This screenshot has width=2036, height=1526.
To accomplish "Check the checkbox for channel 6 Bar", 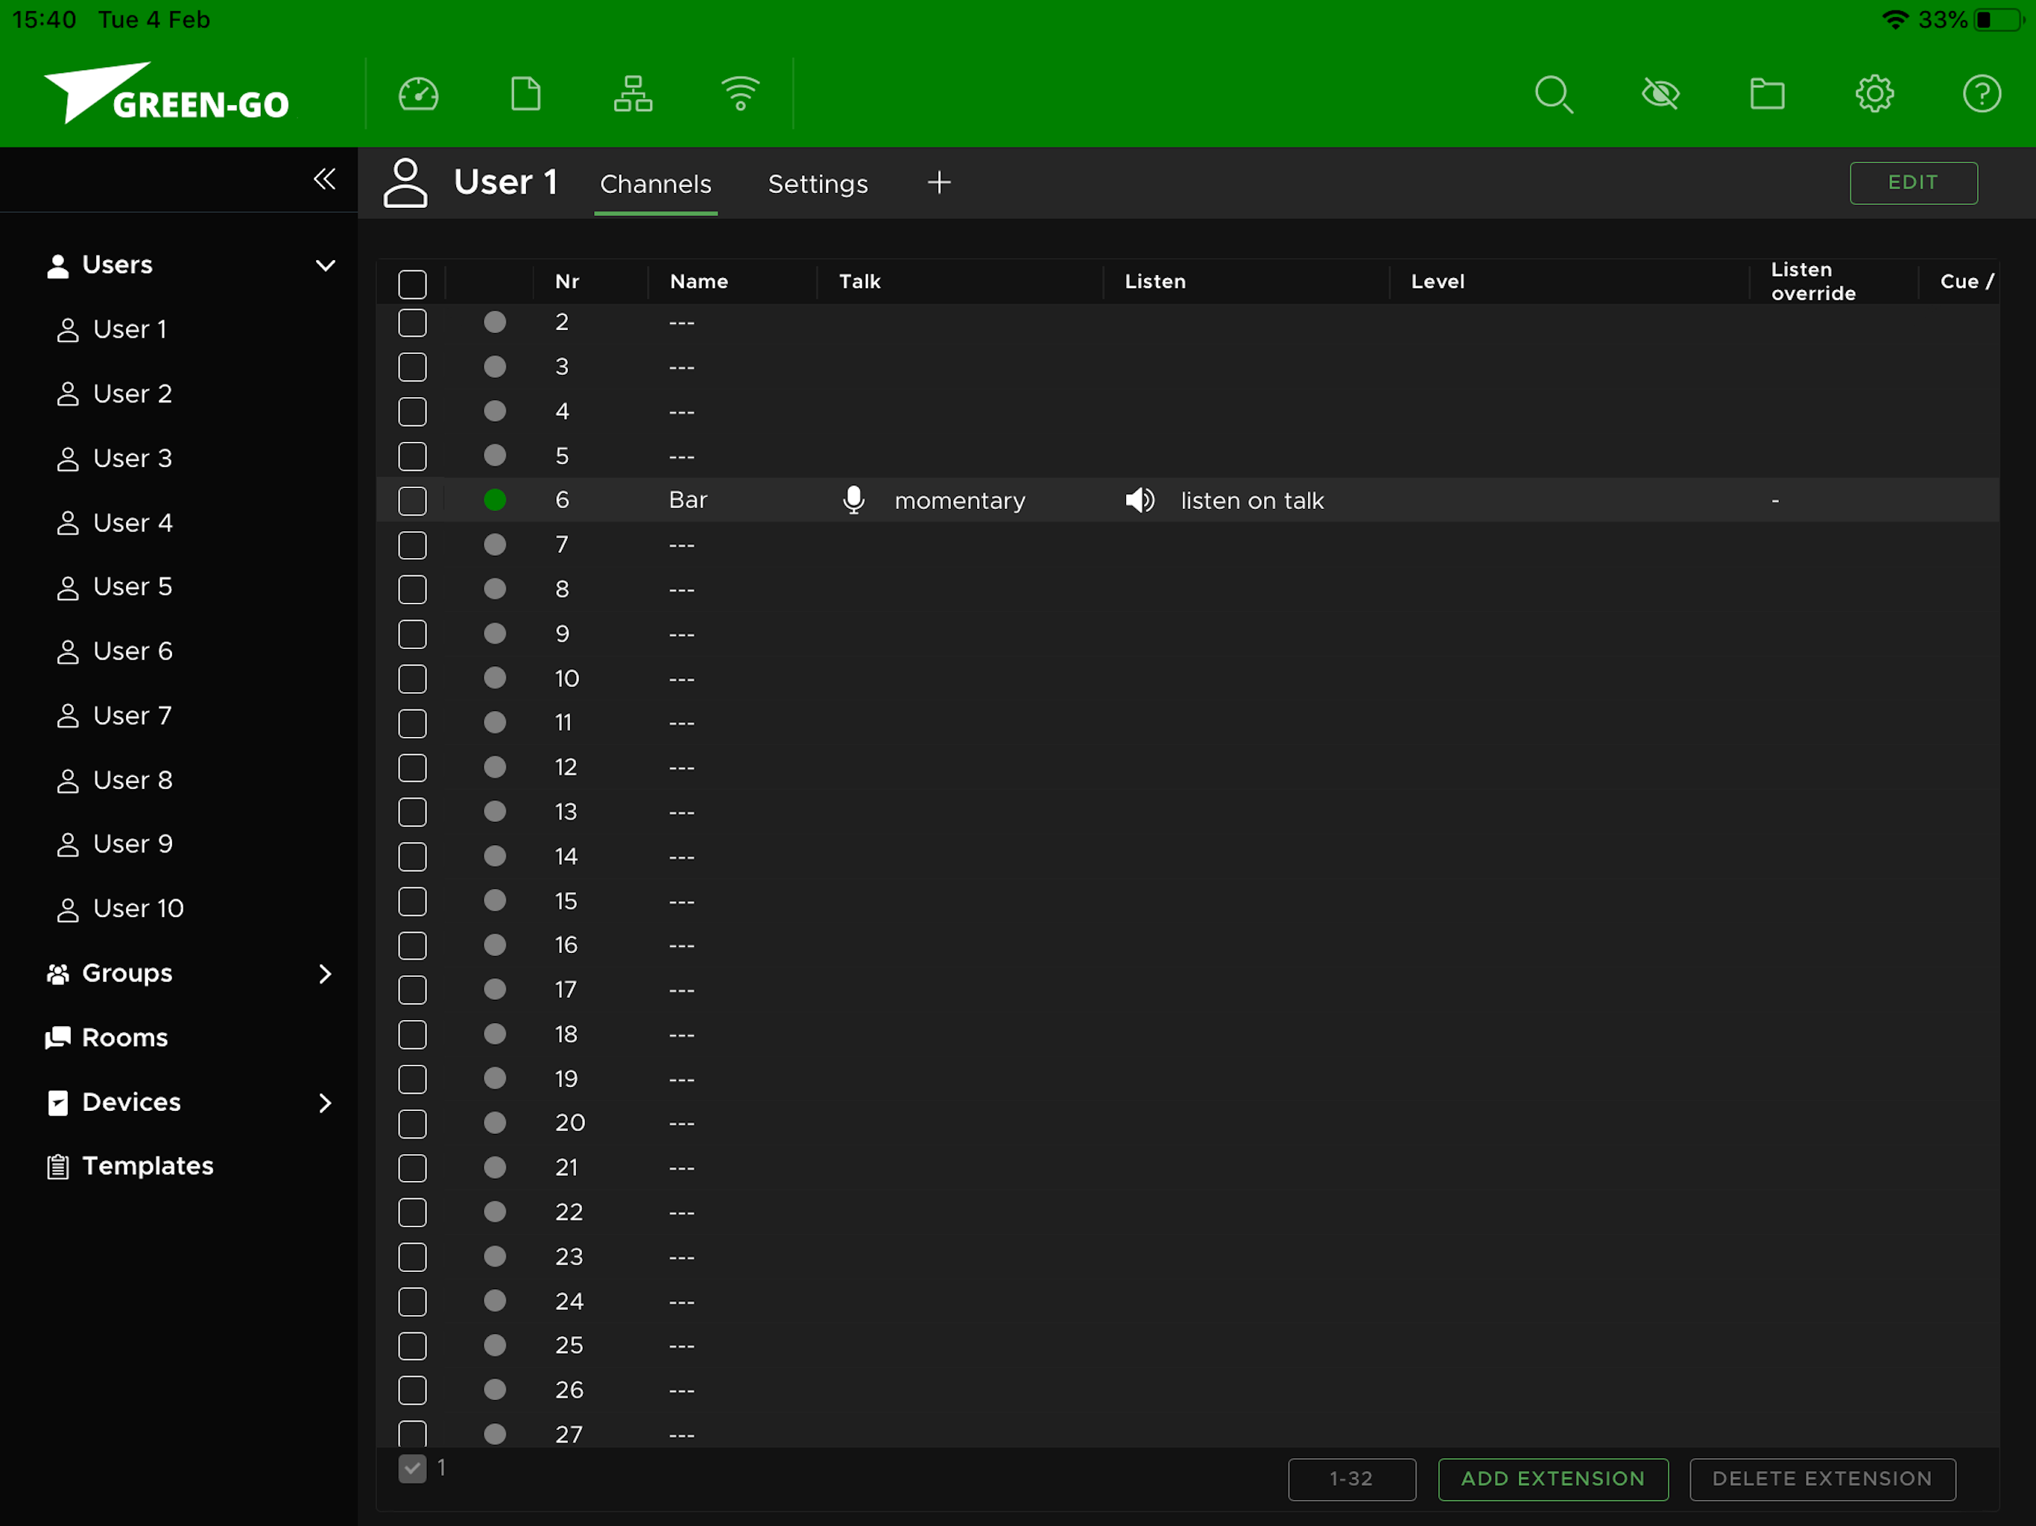I will coord(412,501).
